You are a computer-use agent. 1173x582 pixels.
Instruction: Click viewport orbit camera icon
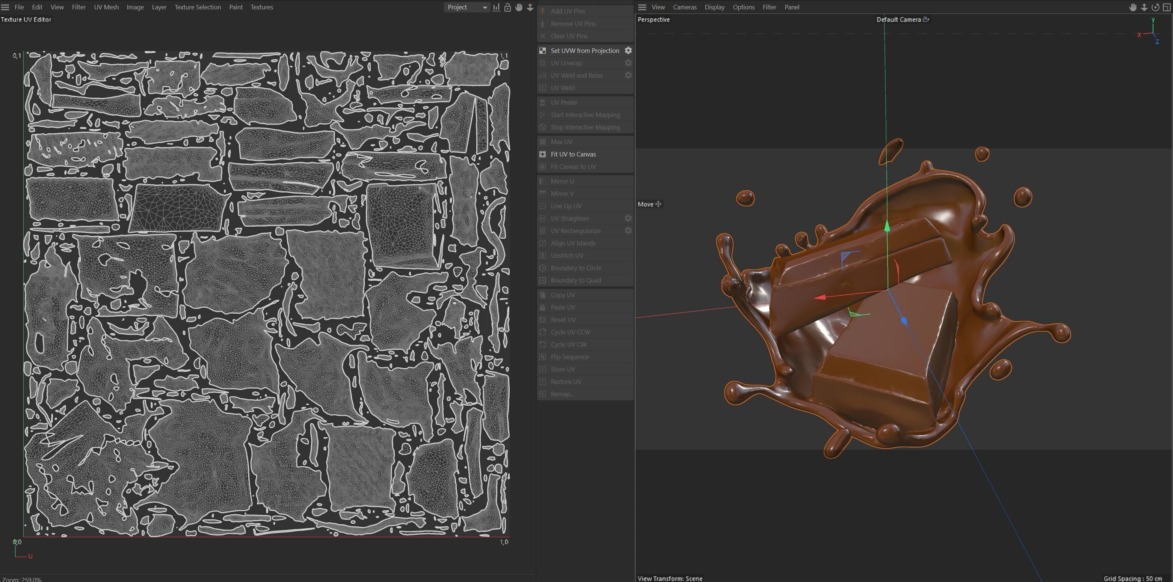tap(1155, 7)
